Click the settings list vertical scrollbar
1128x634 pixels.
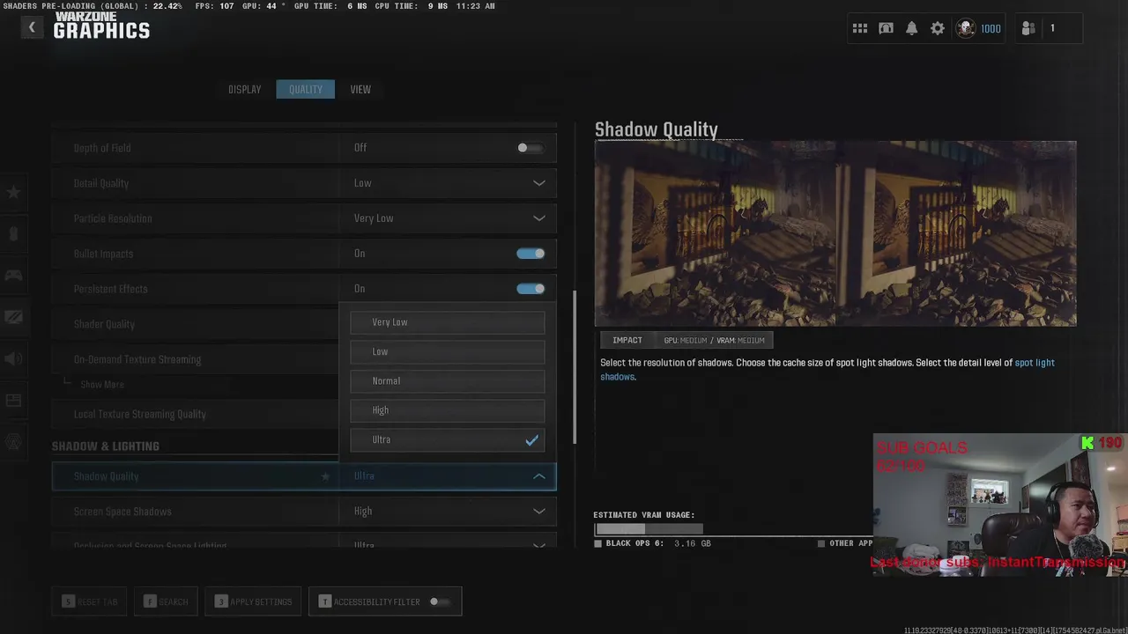pyautogui.click(x=575, y=368)
